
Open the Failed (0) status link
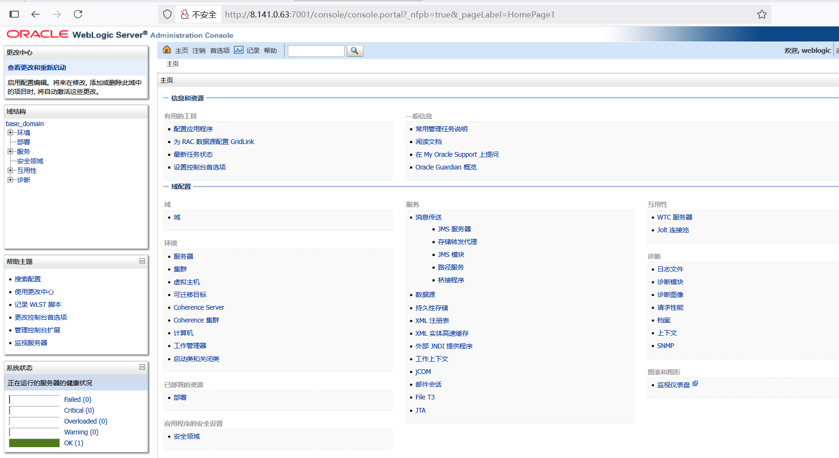[78, 399]
